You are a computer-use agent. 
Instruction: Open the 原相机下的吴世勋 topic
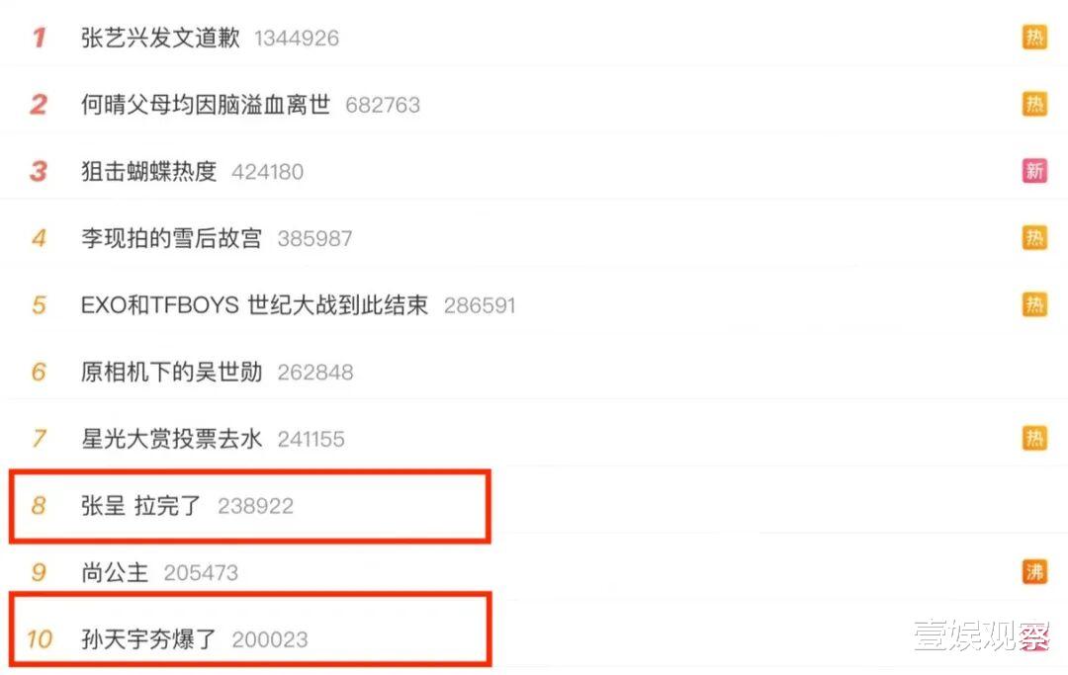172,372
